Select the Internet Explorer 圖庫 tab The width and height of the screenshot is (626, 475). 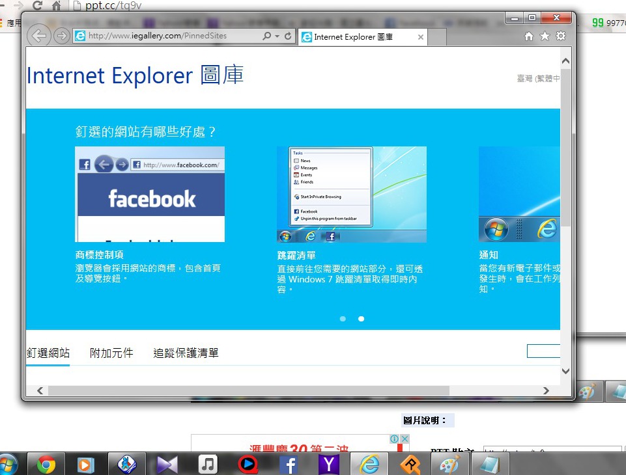[x=362, y=37]
